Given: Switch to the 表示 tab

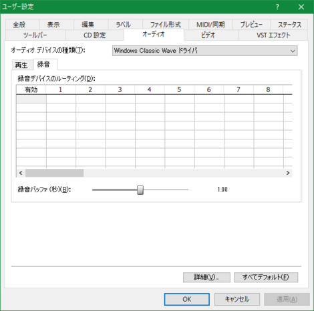Looking at the screenshot, I should tap(53, 25).
